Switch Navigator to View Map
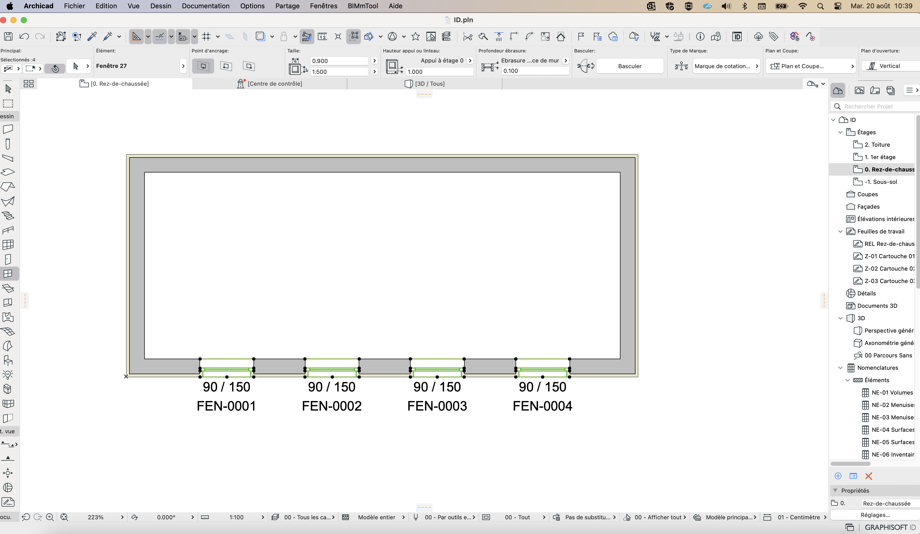The width and height of the screenshot is (920, 534). 859,90
